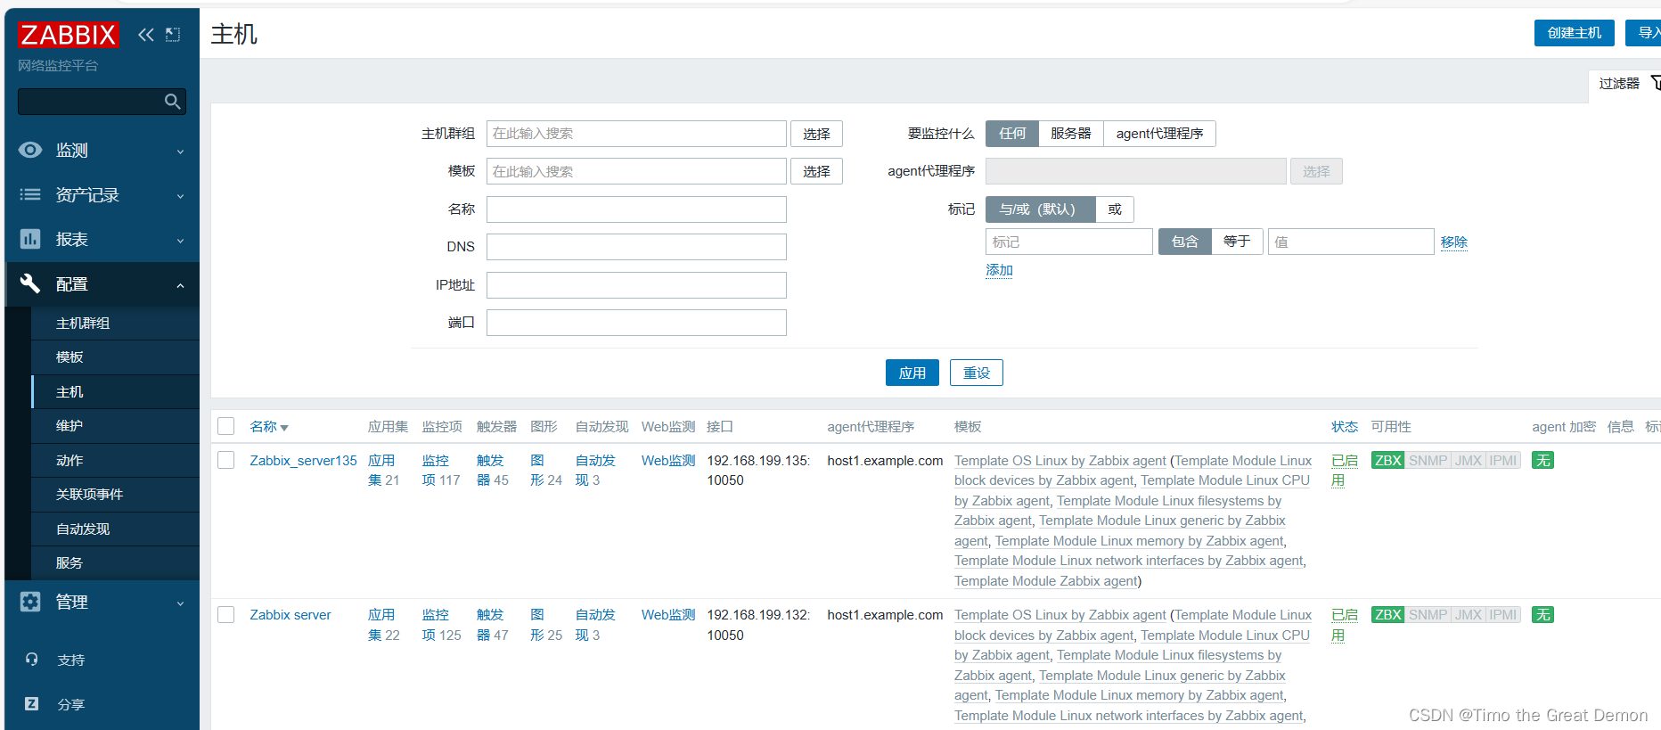Image resolution: width=1661 pixels, height=730 pixels.
Task: Click the eye icon for Monitoring
Action: coord(30,150)
